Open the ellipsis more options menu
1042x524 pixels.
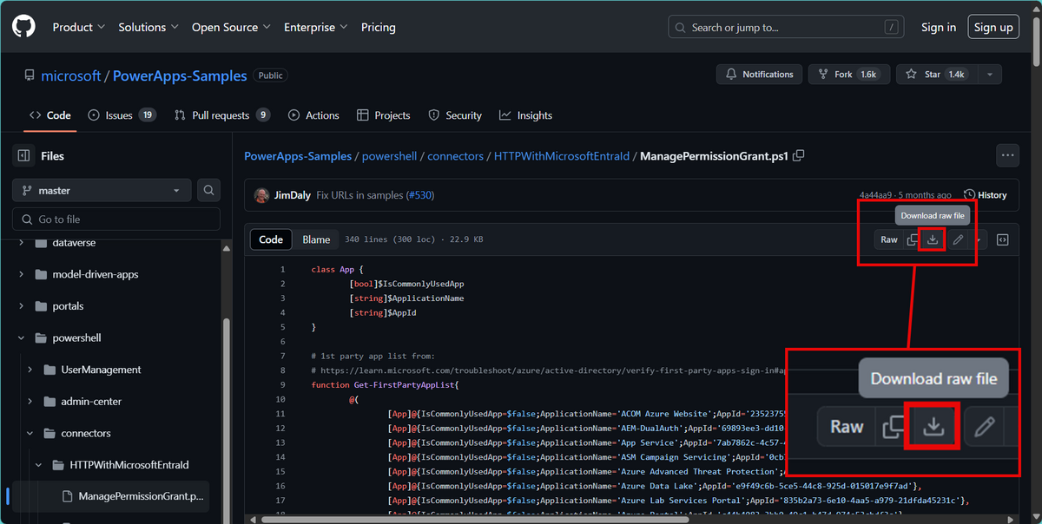[1007, 154]
